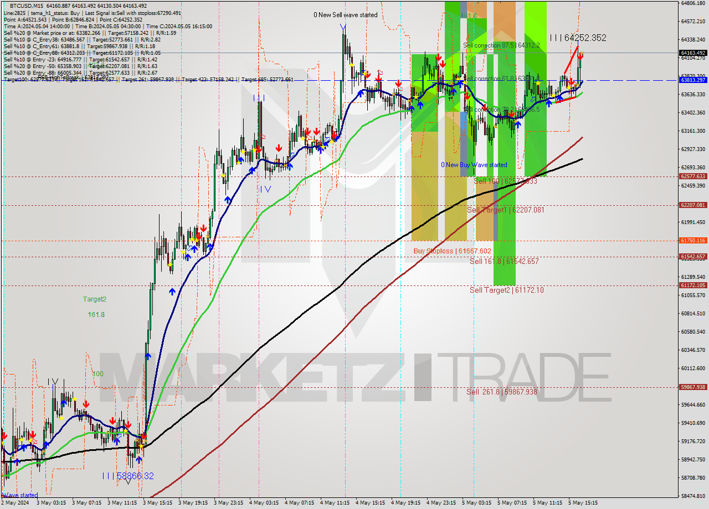Click the red price tag 59867.938

pos(693,387)
